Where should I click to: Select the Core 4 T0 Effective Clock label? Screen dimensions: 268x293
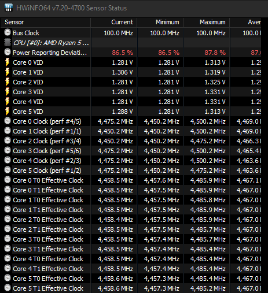[x=48, y=259]
